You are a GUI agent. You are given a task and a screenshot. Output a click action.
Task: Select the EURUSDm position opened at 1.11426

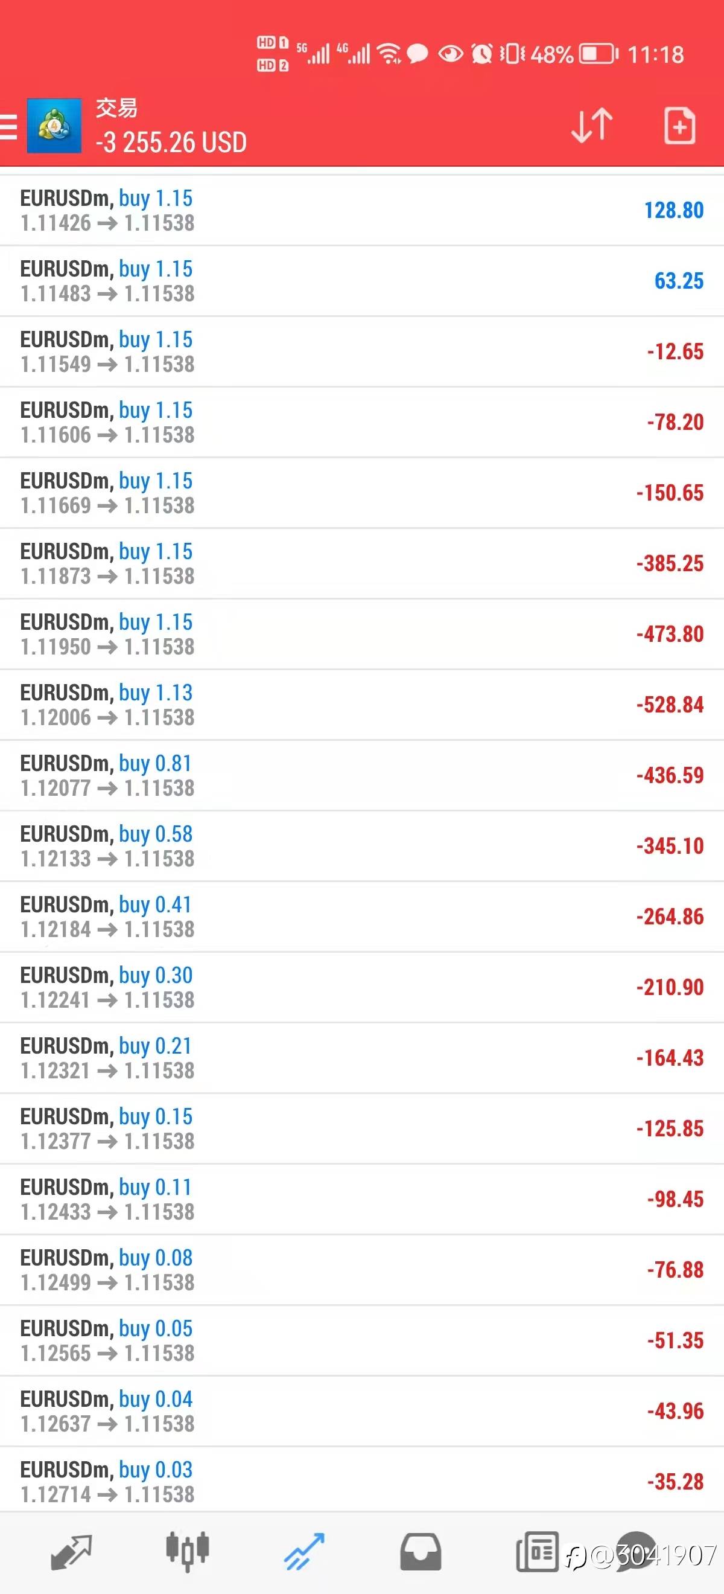pyautogui.click(x=361, y=210)
